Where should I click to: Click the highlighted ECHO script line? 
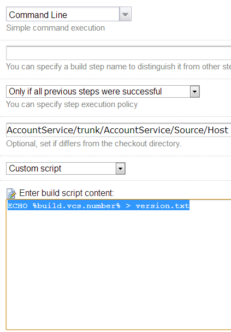tap(98, 206)
